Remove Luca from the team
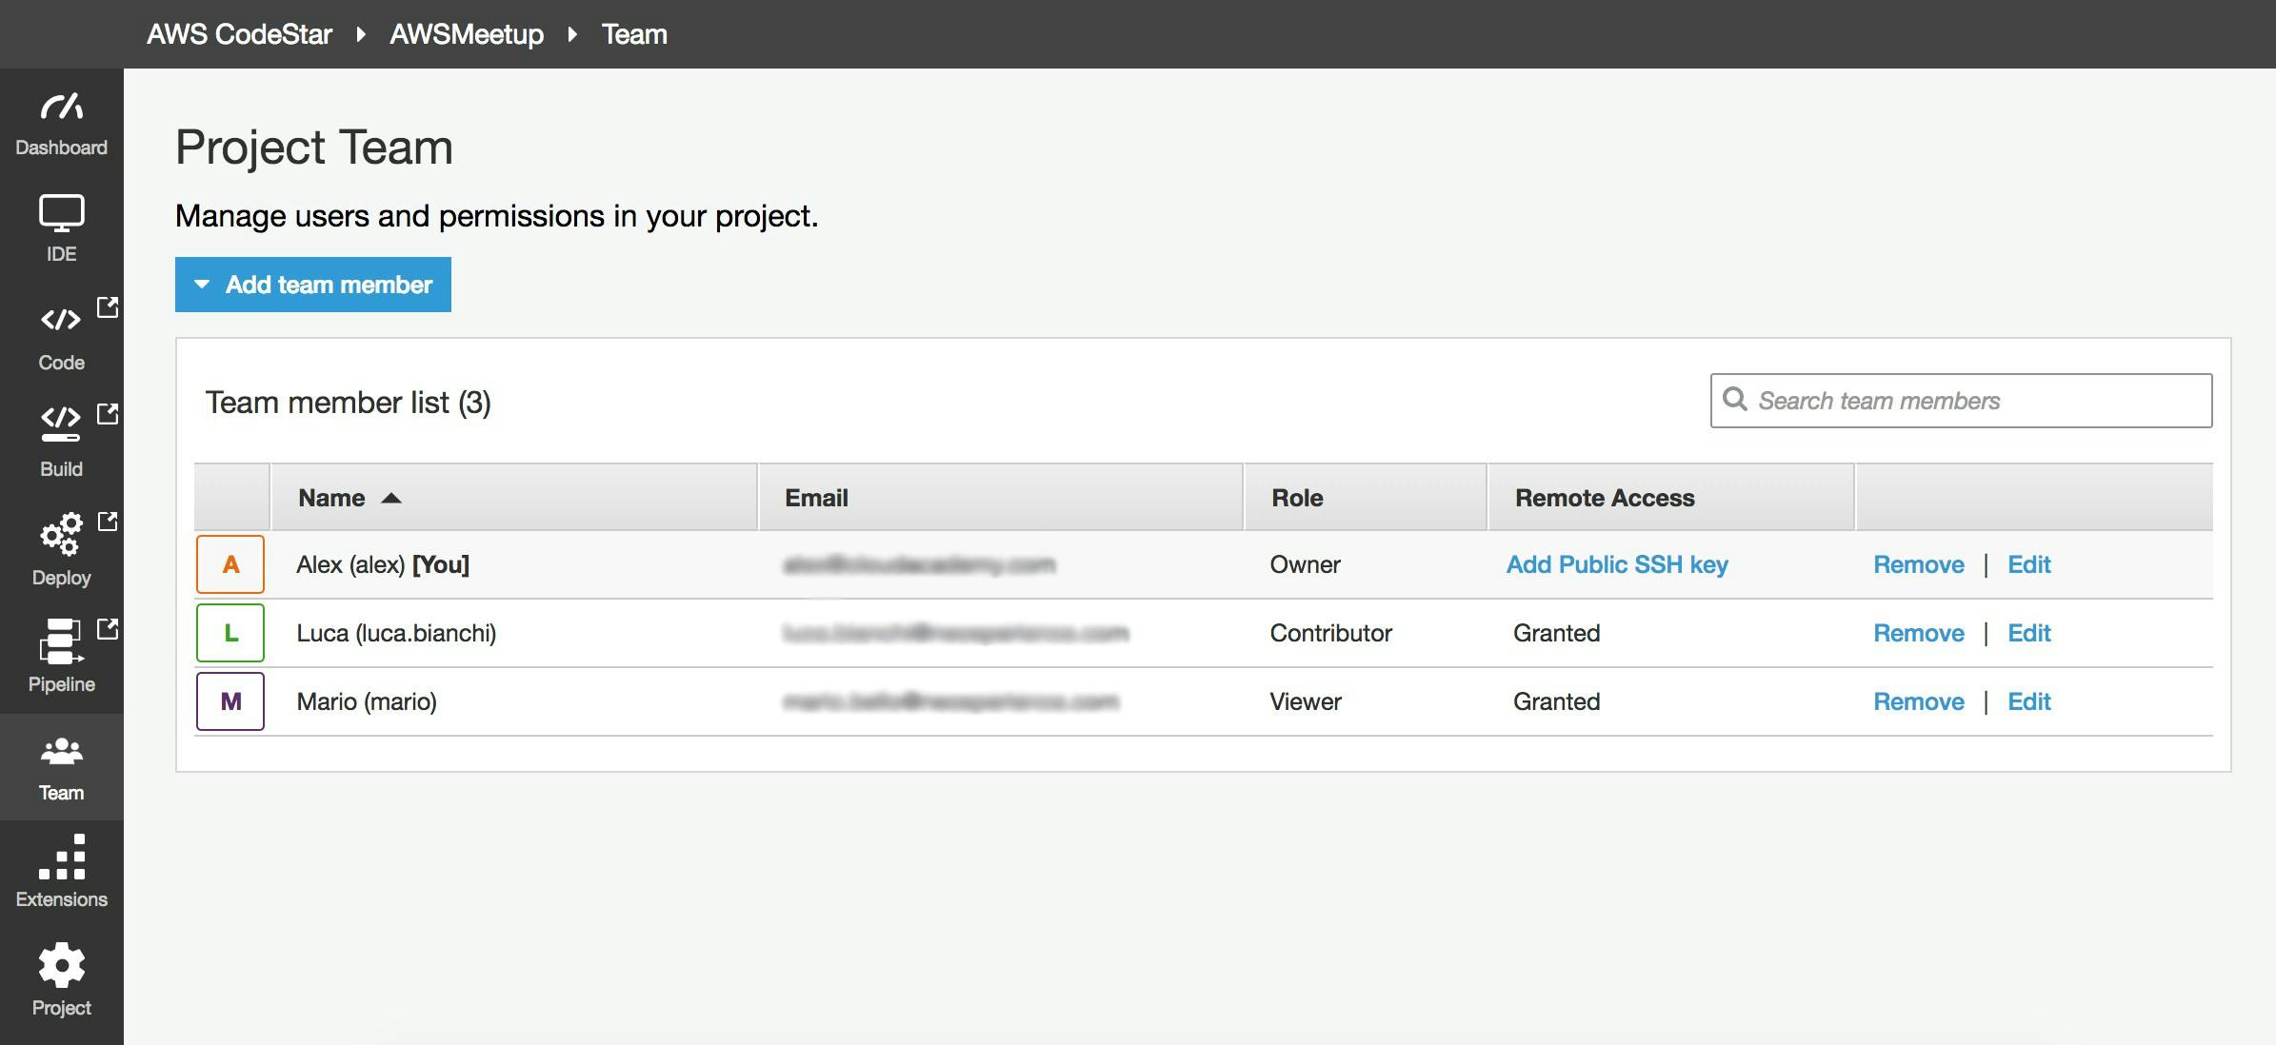 1918,632
